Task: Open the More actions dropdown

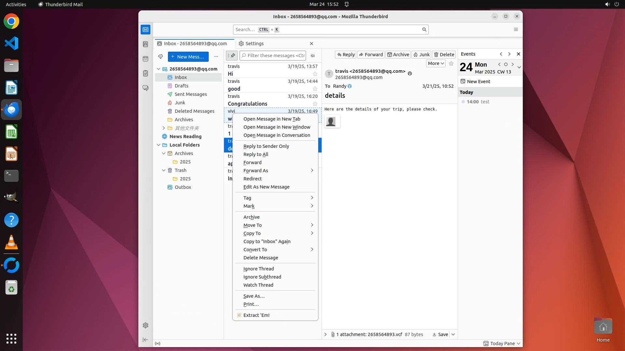Action: pyautogui.click(x=436, y=63)
